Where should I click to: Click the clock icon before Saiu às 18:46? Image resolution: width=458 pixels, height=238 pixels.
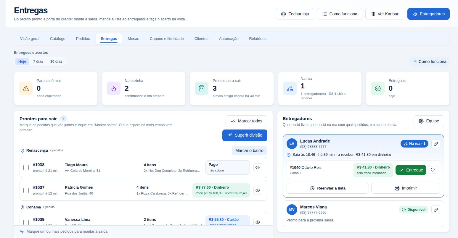click(x=289, y=155)
